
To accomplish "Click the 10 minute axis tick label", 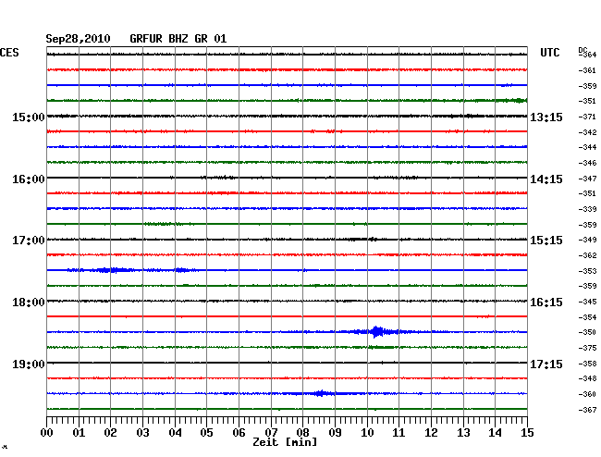I will (x=367, y=432).
